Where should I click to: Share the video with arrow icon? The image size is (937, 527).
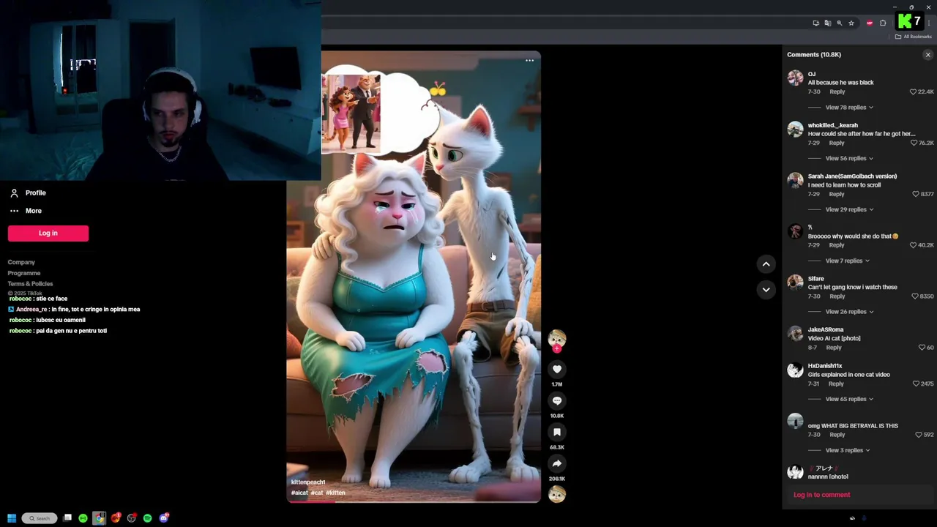pos(557,464)
